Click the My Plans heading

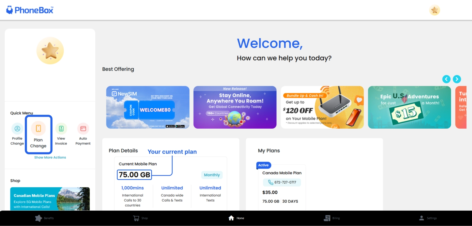(269, 151)
